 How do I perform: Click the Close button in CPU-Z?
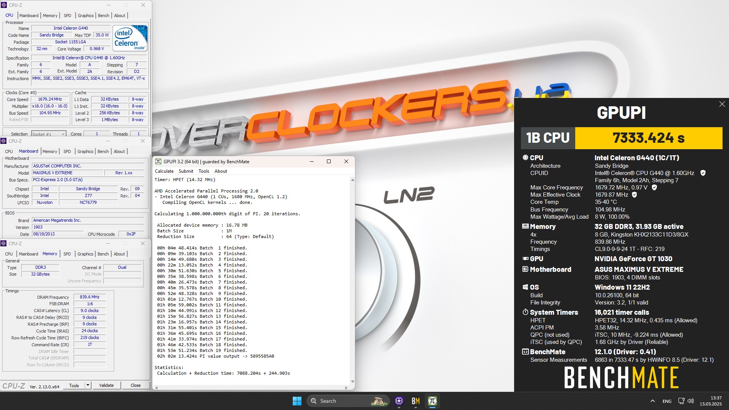136,385
